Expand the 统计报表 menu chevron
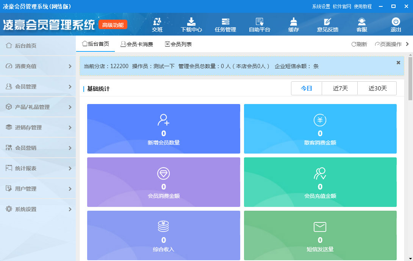The image size is (413, 261). click(x=70, y=168)
